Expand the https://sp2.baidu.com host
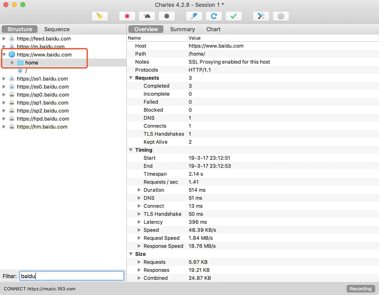The image size is (379, 295). click(x=4, y=111)
